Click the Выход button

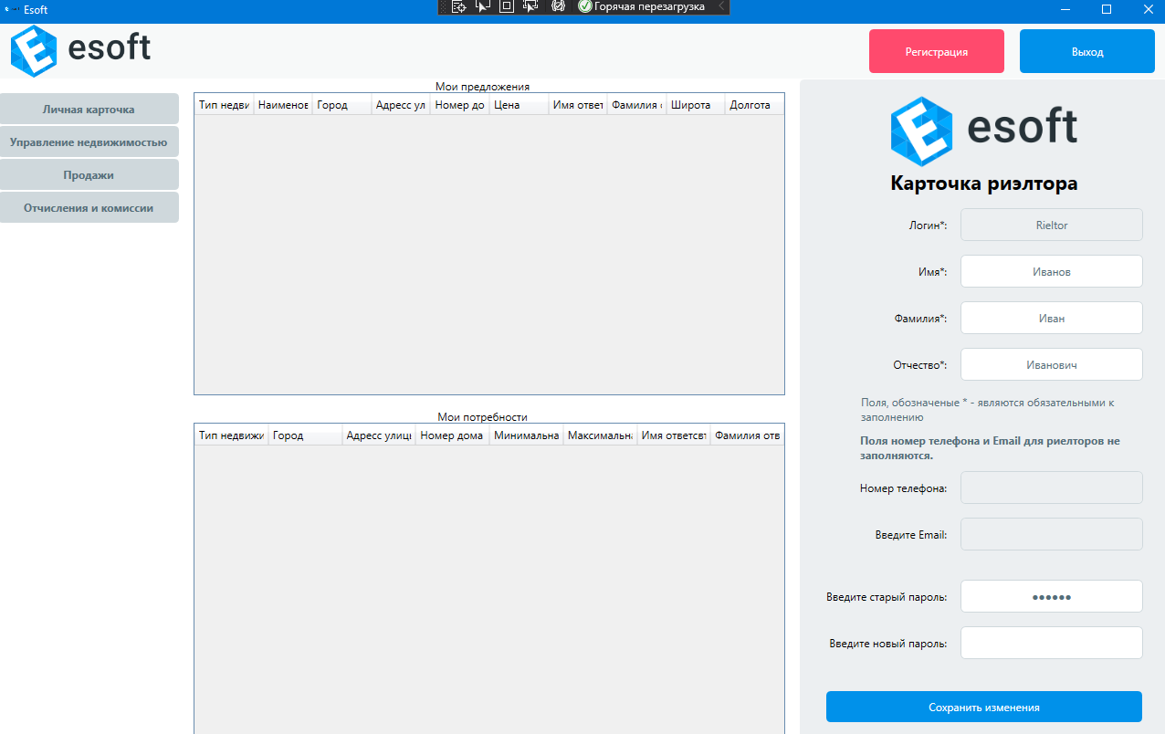[x=1086, y=50]
